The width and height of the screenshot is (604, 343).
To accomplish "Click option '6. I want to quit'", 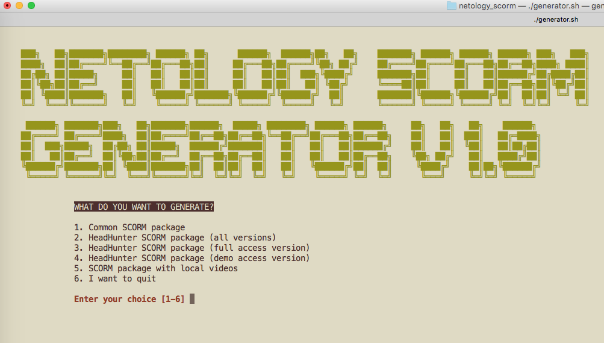I will (x=115, y=278).
